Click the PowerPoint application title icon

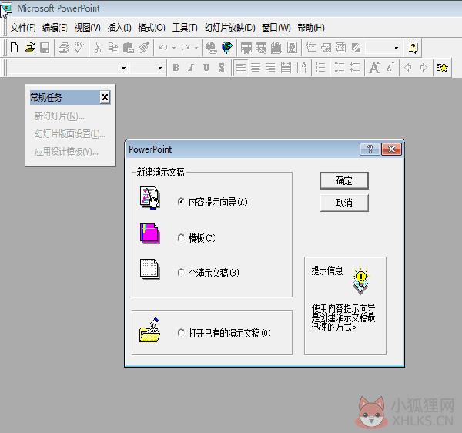[x=6, y=8]
